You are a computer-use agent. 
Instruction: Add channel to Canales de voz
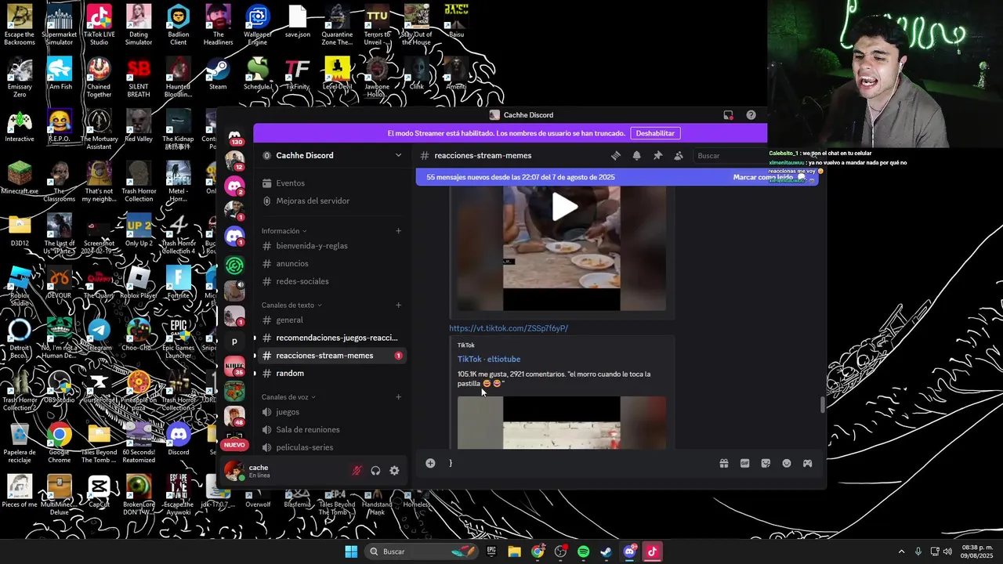click(x=398, y=397)
